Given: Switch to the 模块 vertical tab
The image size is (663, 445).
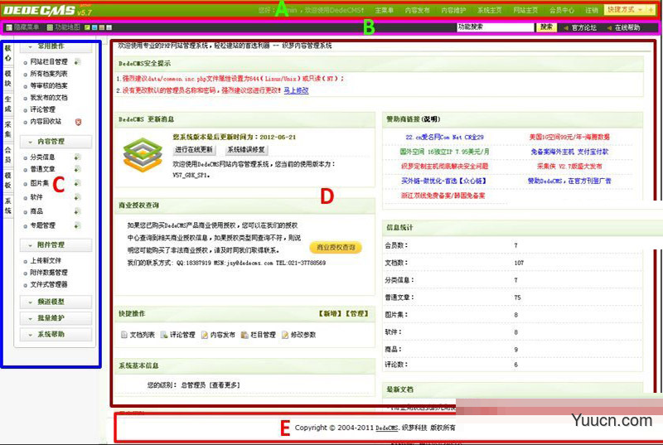Looking at the screenshot, I should coord(8,79).
